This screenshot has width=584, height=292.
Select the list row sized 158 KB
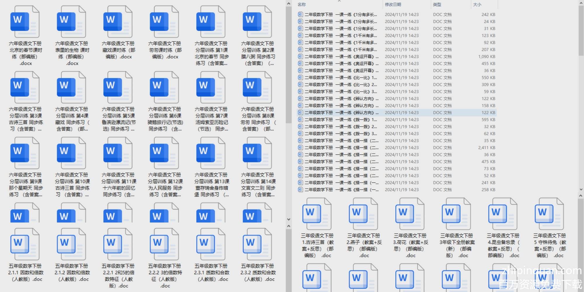[x=397, y=105]
